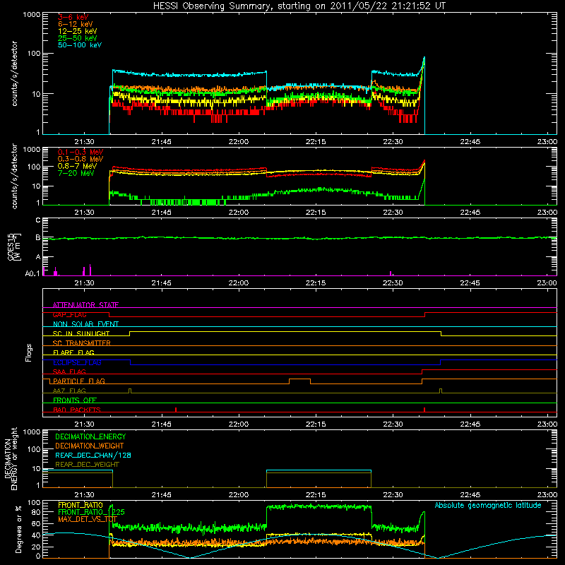Click the 'DECIMATION ENERGY or weight' axis label
Screen dimensions: 565x565
(x=11, y=458)
